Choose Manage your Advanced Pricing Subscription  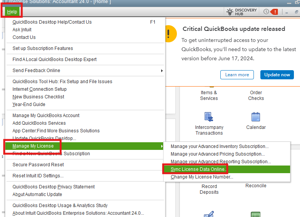pos(227,154)
